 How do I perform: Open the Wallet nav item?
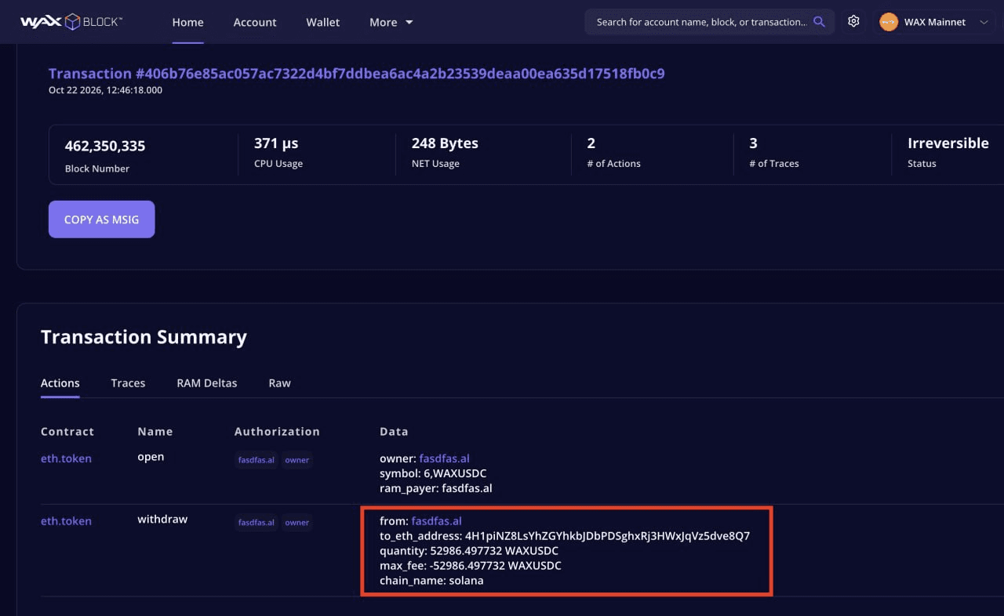(x=323, y=22)
